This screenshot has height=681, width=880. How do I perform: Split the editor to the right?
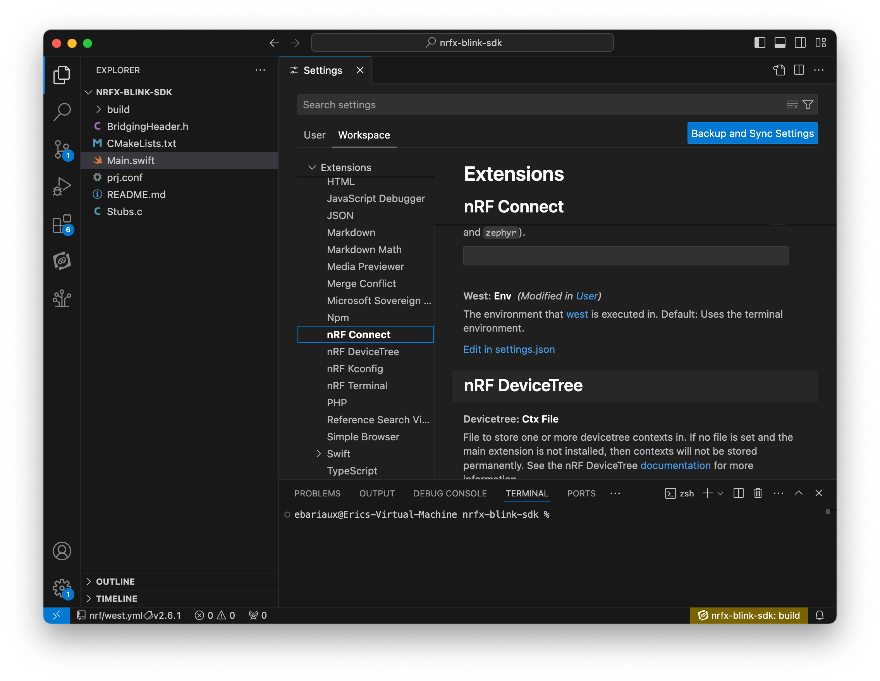point(799,70)
